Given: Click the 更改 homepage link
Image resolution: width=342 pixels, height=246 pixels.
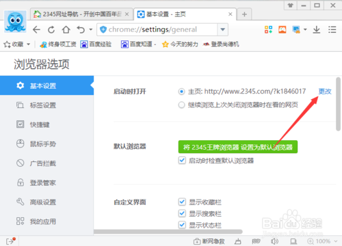Looking at the screenshot, I should click(325, 92).
